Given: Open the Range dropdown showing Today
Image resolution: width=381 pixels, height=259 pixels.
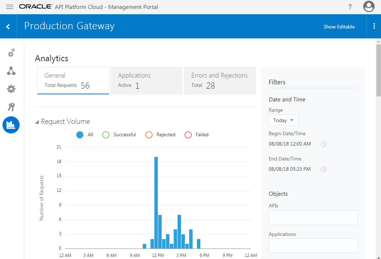Looking at the screenshot, I should (x=284, y=120).
